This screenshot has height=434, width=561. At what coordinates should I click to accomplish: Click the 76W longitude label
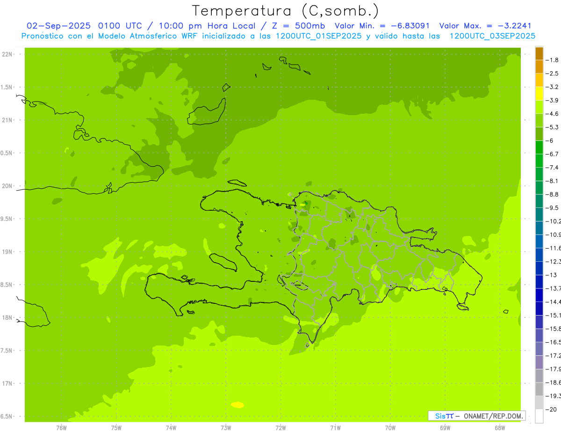pyautogui.click(x=61, y=428)
